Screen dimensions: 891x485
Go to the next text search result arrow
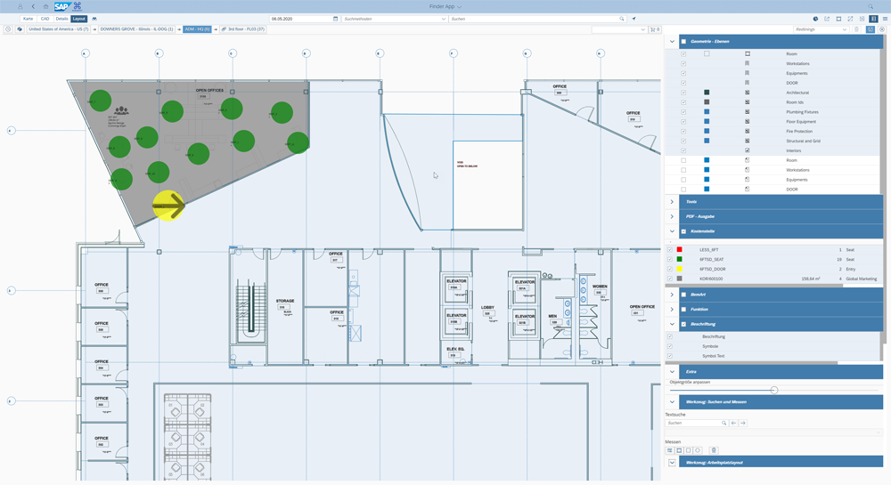tap(743, 424)
